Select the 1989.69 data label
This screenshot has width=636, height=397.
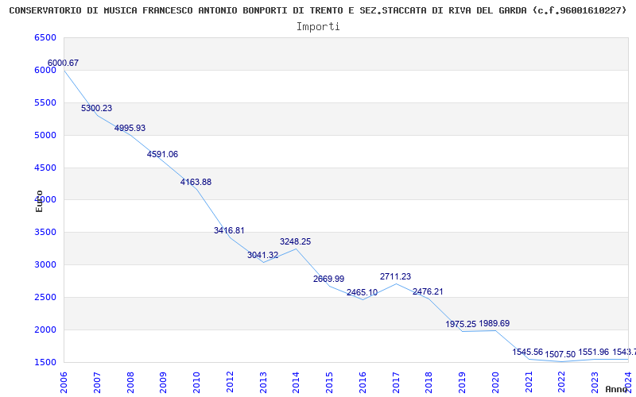click(x=494, y=324)
